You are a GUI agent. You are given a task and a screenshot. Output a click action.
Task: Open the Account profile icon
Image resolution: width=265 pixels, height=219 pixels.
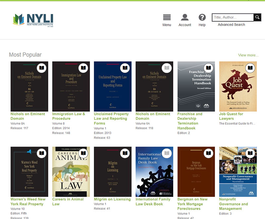(x=185, y=17)
